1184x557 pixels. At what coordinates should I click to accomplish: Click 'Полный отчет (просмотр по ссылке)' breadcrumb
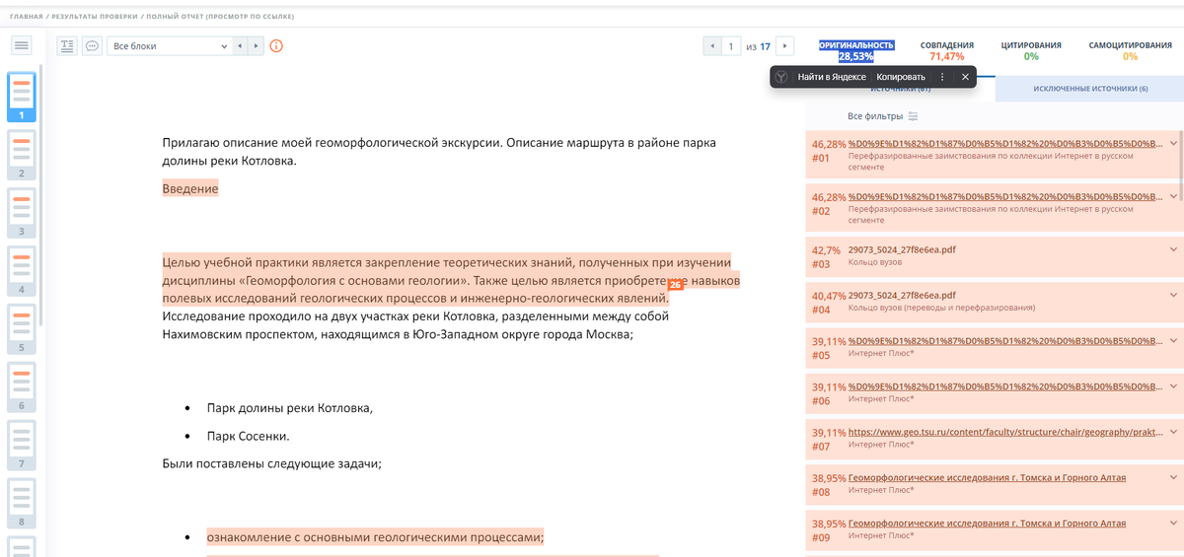pos(220,17)
